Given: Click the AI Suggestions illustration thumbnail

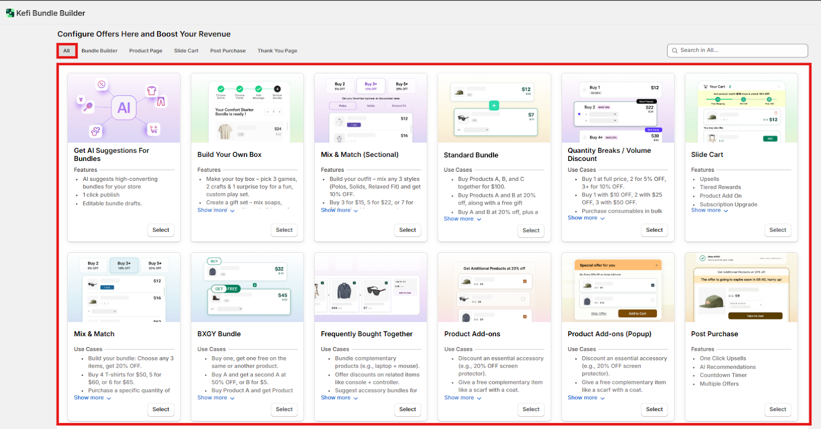Looking at the screenshot, I should coord(124,108).
